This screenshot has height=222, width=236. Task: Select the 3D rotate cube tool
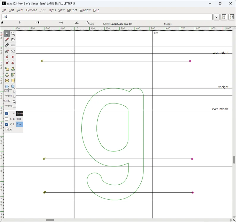click(7, 81)
